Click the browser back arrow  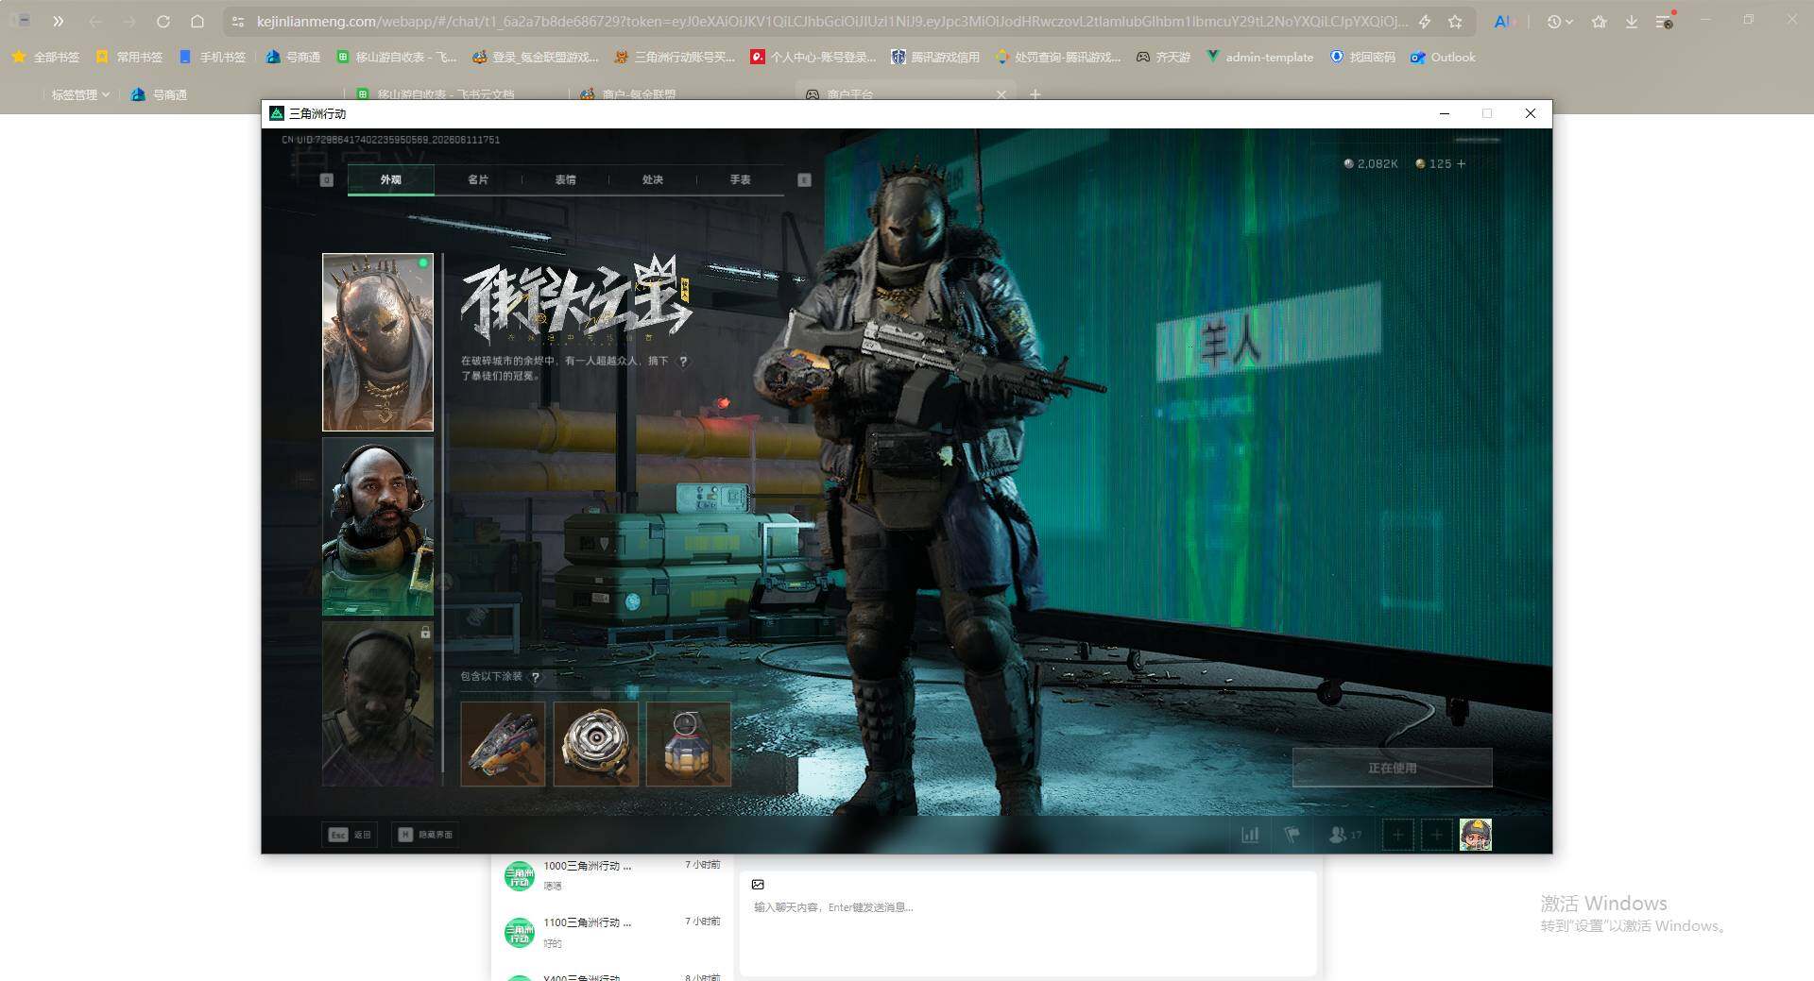tap(95, 21)
